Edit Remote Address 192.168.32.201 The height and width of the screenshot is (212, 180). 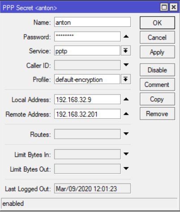87,114
